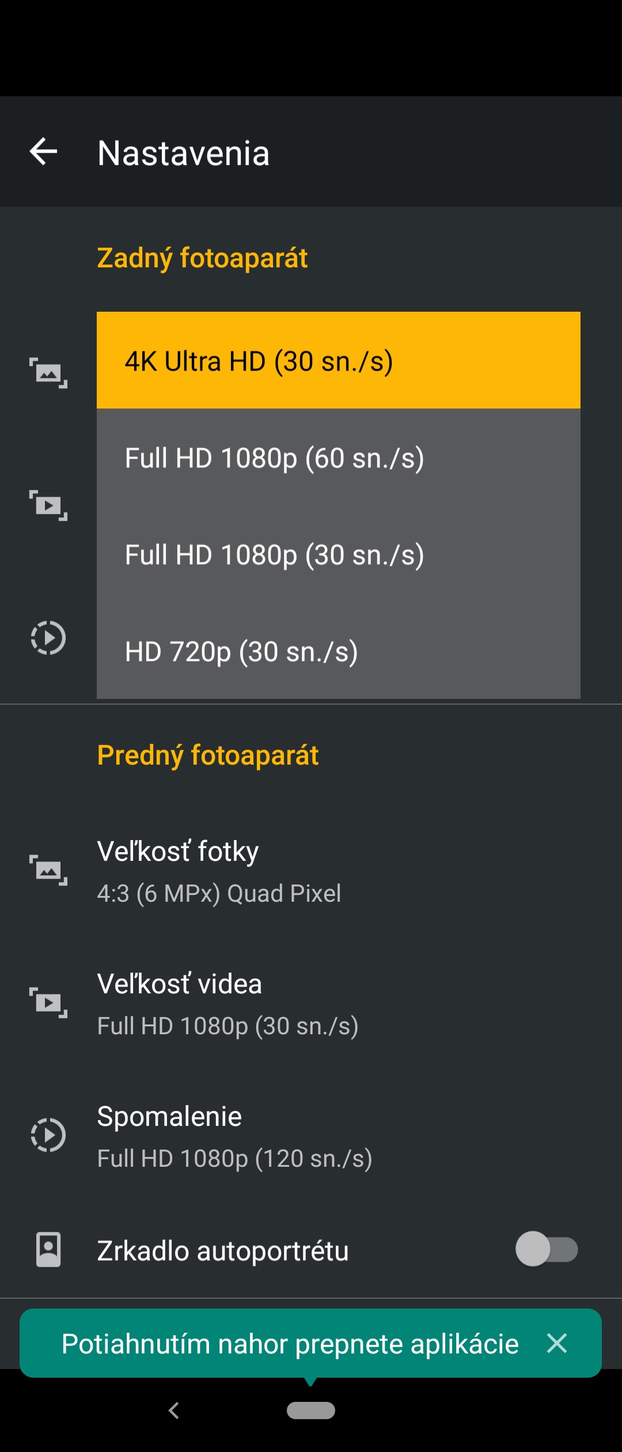Click the front camera Veľkosť fotky icon
The width and height of the screenshot is (622, 1452).
pos(48,870)
